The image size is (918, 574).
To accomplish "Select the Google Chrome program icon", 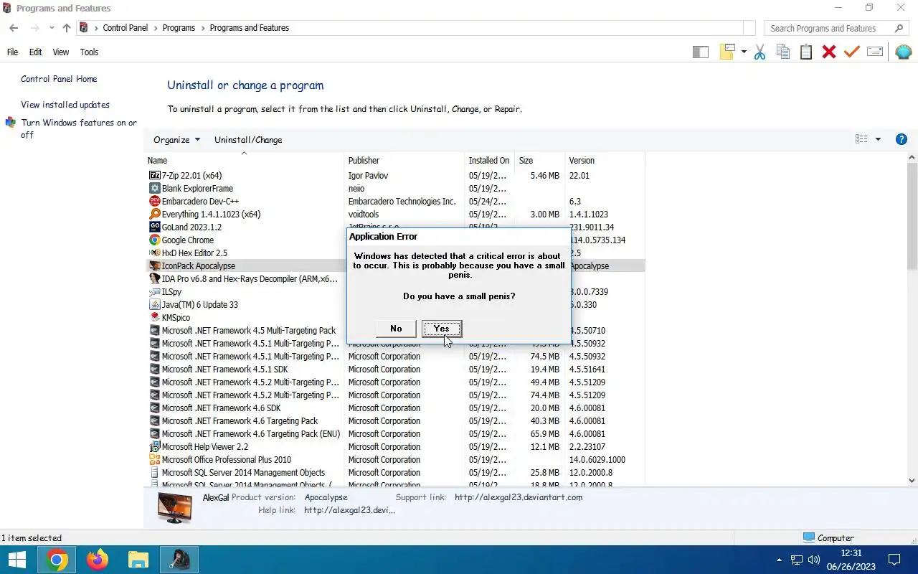I will click(154, 240).
